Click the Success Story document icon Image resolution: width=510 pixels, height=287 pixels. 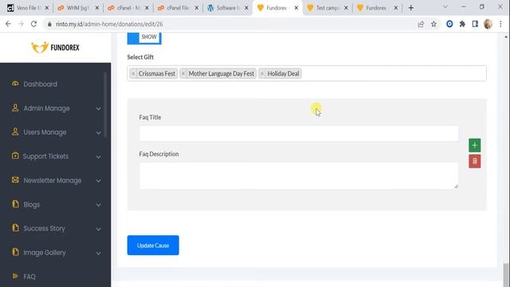click(15, 228)
